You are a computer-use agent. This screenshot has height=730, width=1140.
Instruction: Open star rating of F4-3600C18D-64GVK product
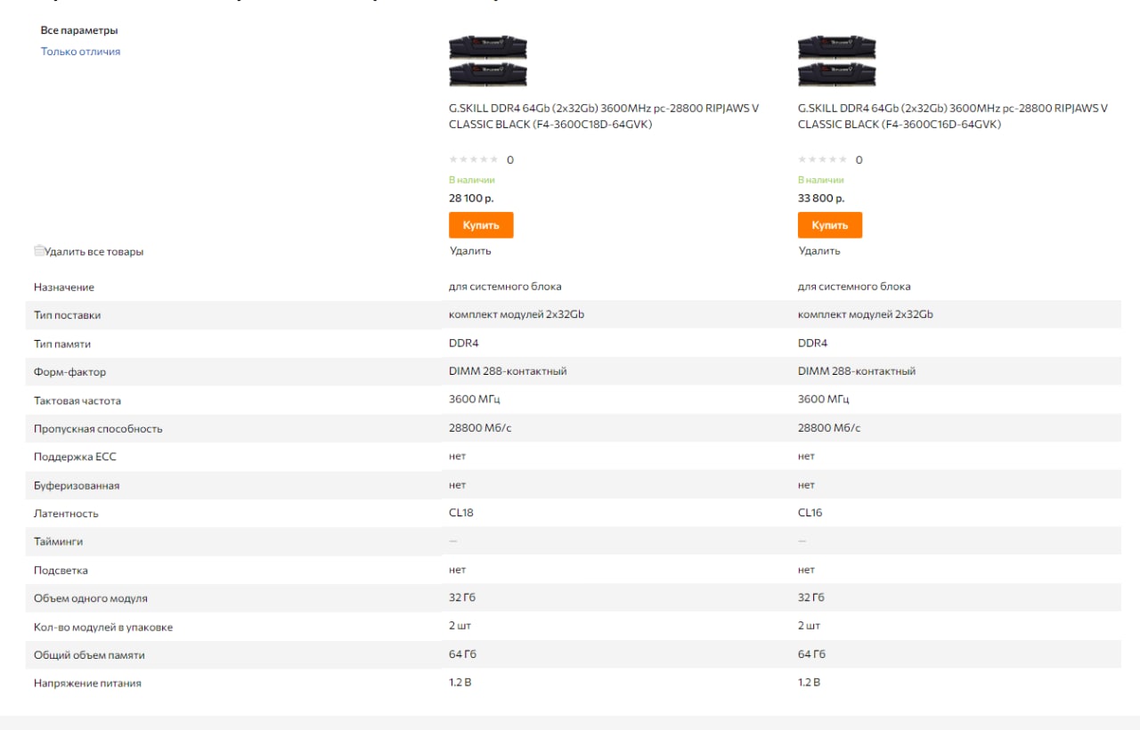pyautogui.click(x=474, y=159)
